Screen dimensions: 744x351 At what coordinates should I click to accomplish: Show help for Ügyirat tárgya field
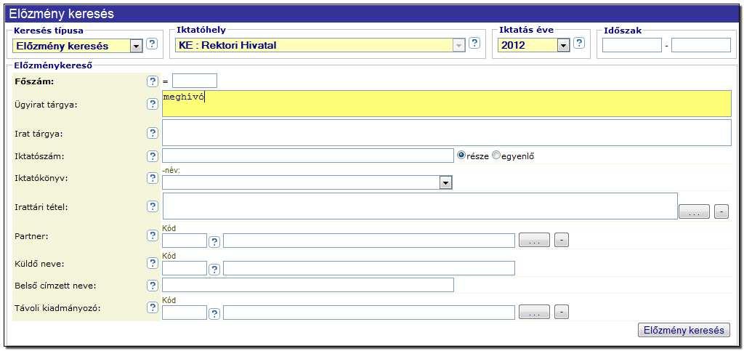click(x=153, y=105)
